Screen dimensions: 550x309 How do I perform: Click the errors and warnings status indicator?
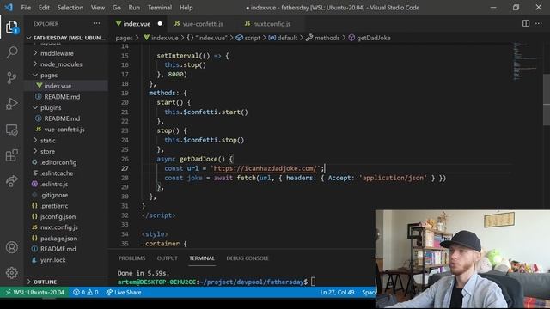coord(86,292)
